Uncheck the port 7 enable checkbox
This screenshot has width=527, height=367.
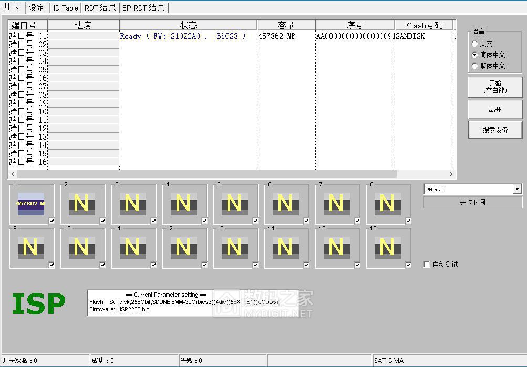coord(357,221)
